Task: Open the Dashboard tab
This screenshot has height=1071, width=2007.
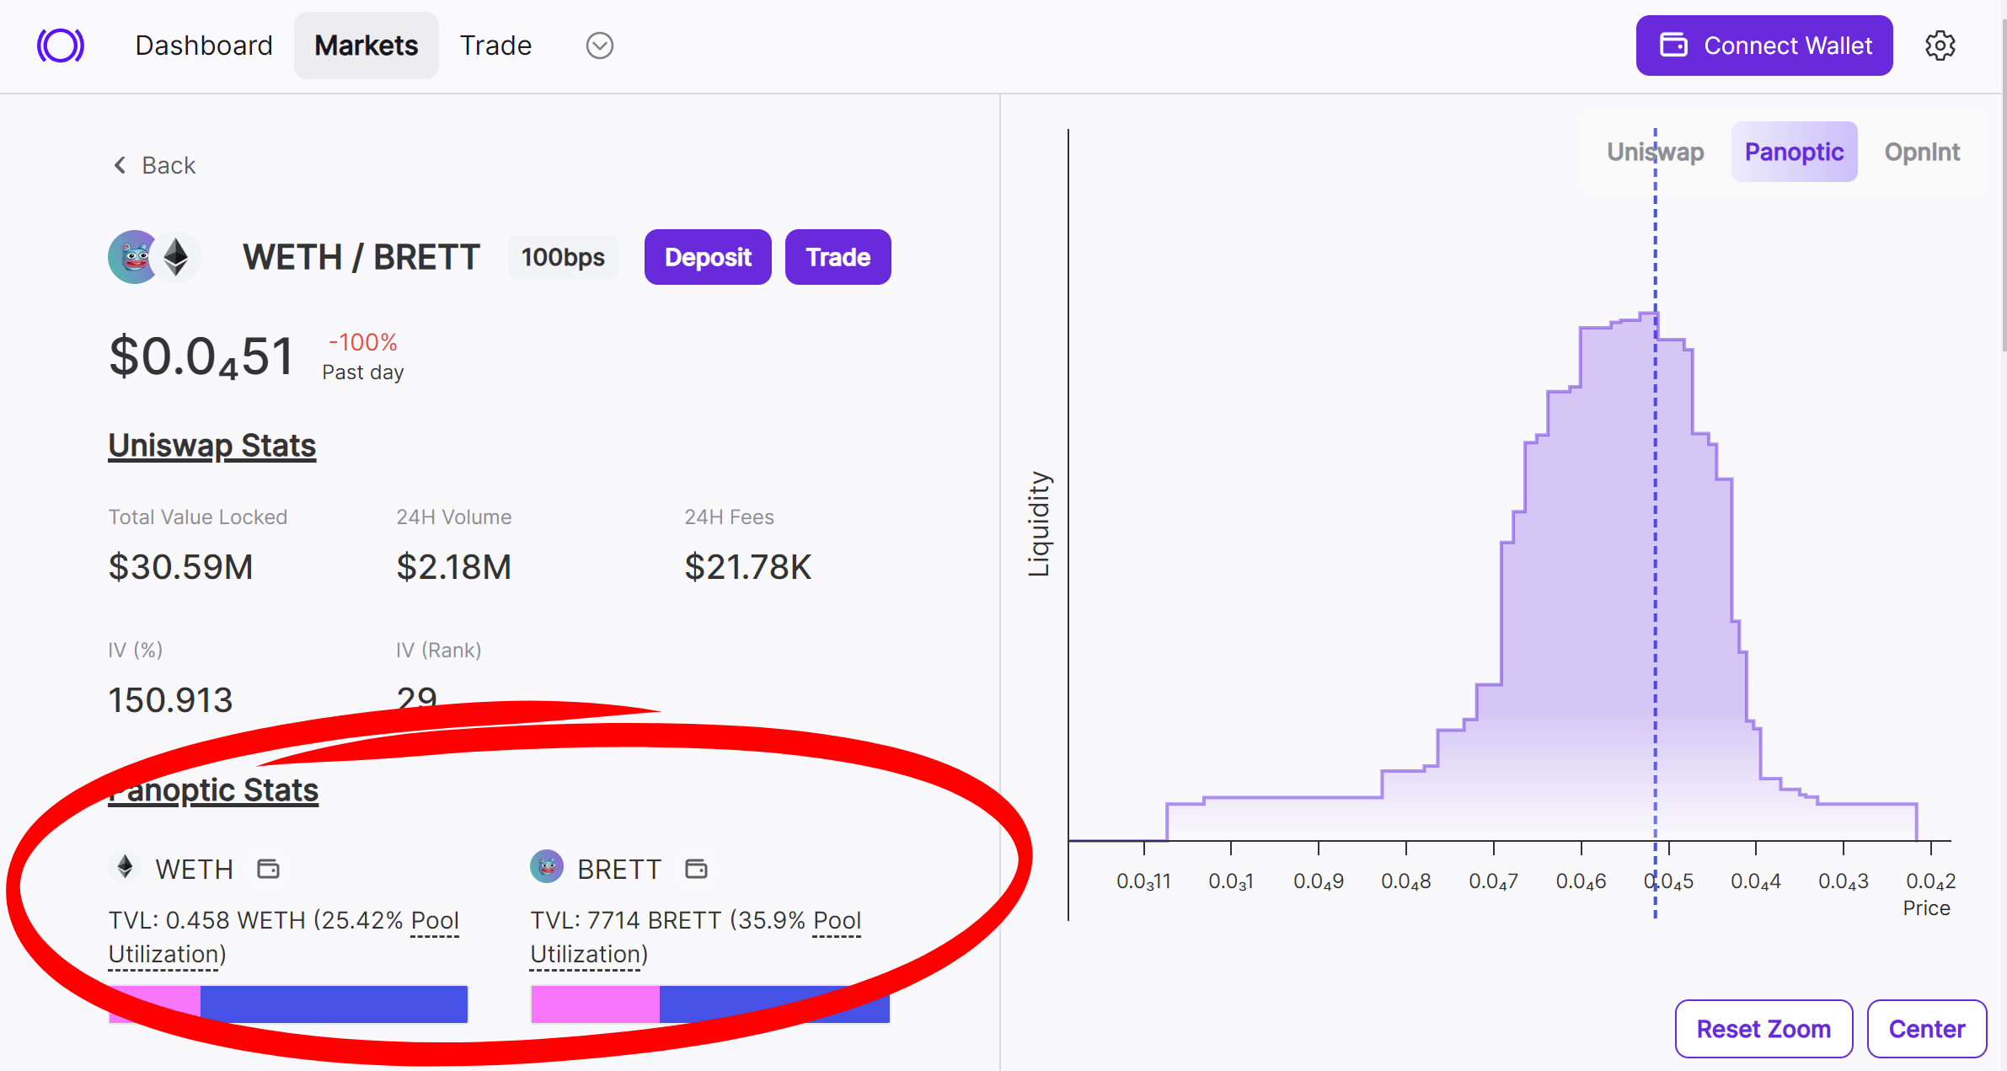Action: (x=204, y=46)
